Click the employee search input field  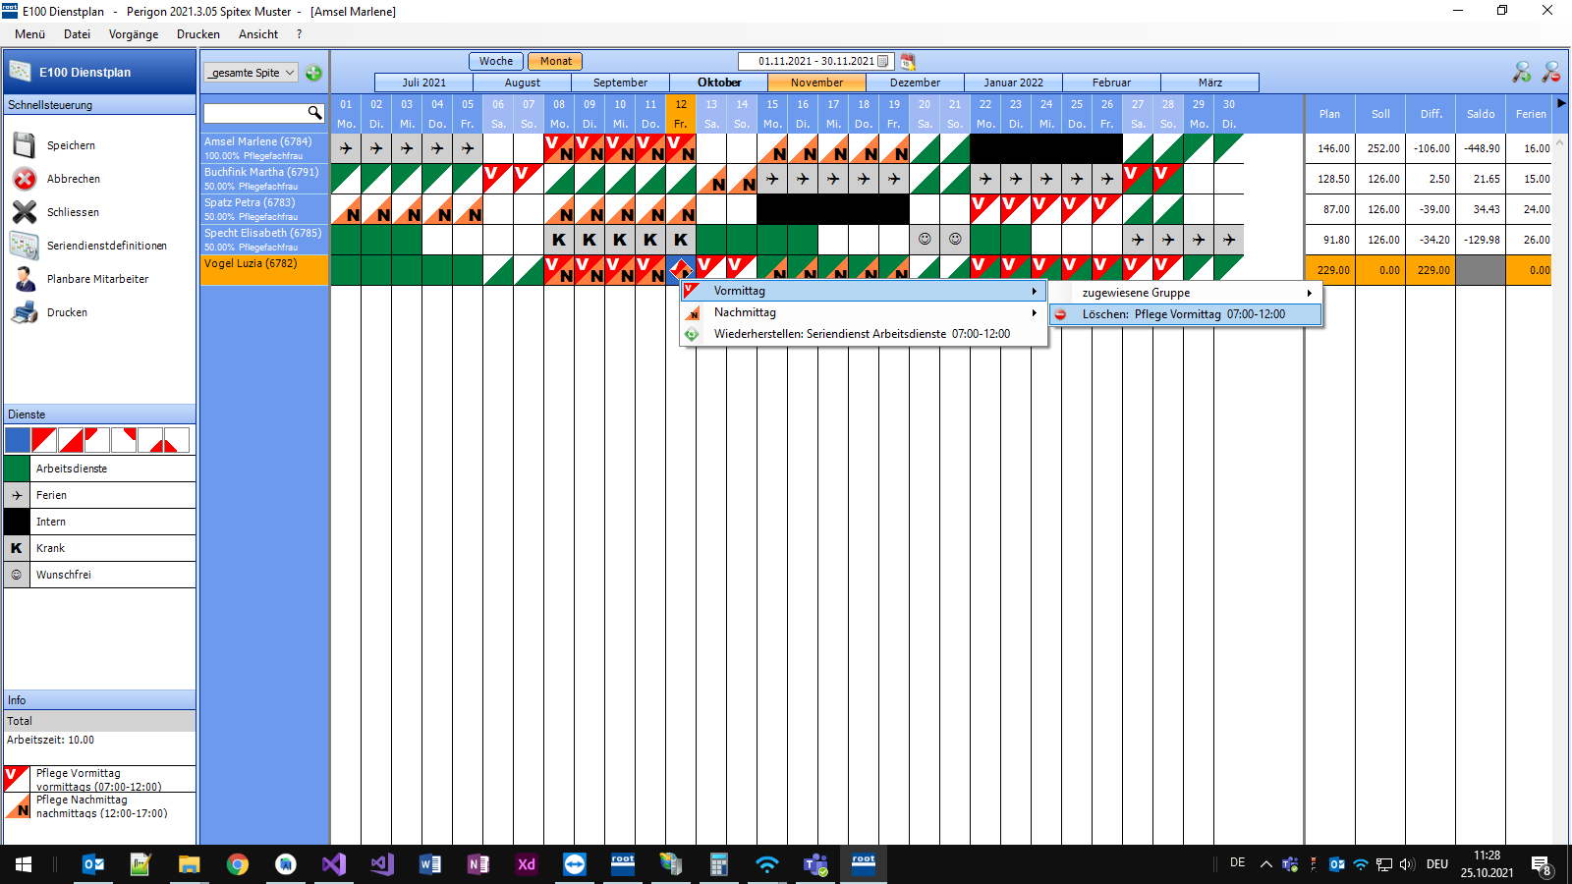[x=255, y=113]
